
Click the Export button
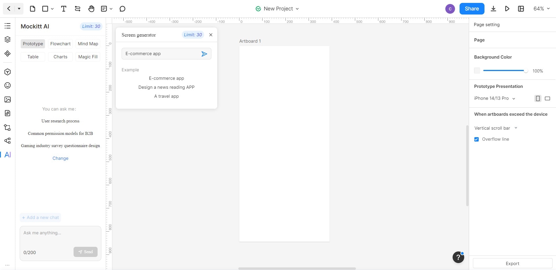coord(512,263)
